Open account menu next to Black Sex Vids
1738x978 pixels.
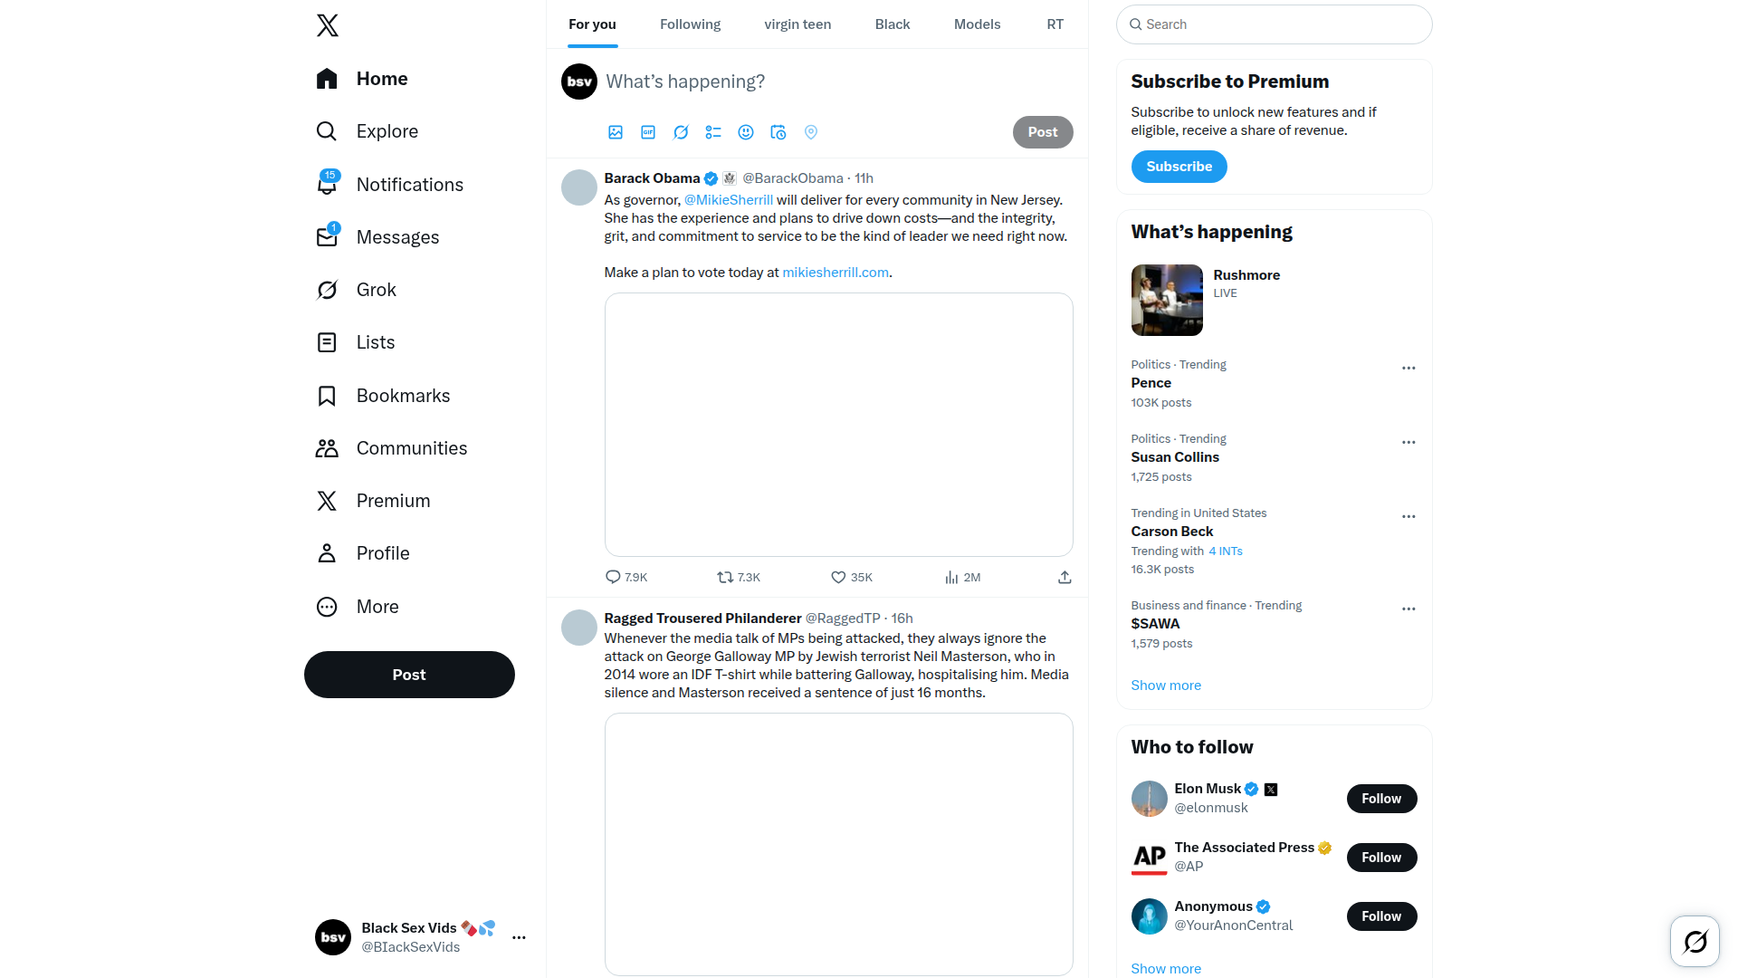(519, 938)
